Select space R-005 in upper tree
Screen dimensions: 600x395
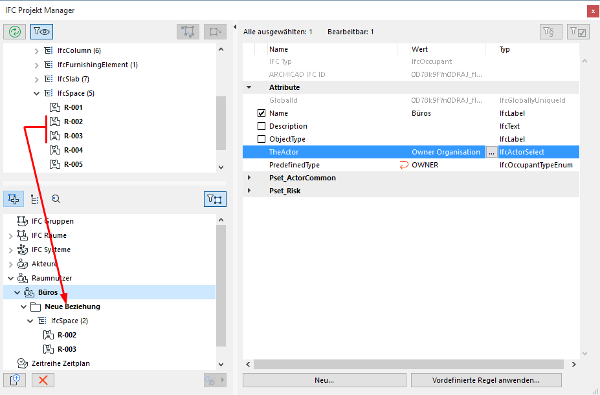[x=73, y=164]
